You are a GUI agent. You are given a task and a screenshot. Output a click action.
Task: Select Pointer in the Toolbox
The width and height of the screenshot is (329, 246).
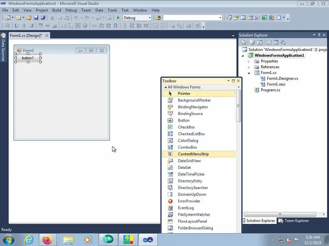[x=199, y=94]
